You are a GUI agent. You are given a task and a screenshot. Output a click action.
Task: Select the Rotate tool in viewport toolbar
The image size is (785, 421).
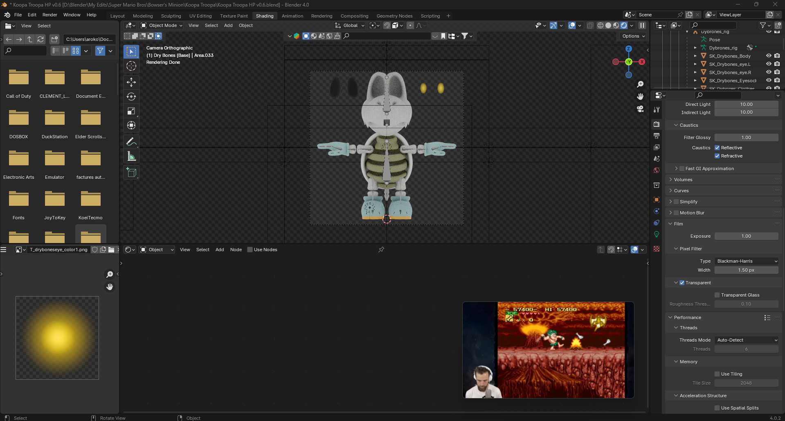click(131, 97)
